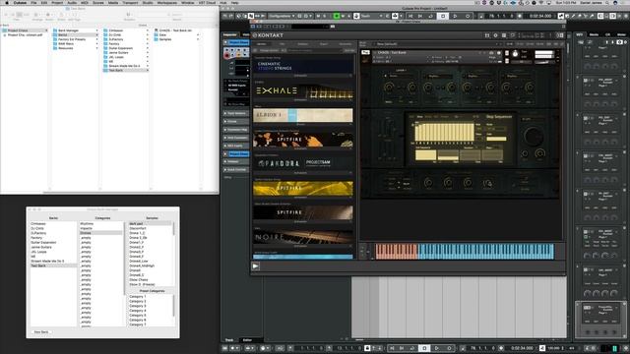630x354 pixels.
Task: Open the Configurations dropdown in Cubase toolbar
Action: click(x=282, y=16)
